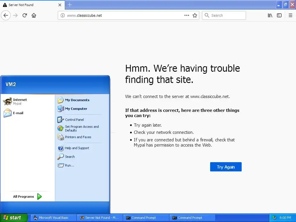
Task: Click the Windows start button
Action: point(14,218)
